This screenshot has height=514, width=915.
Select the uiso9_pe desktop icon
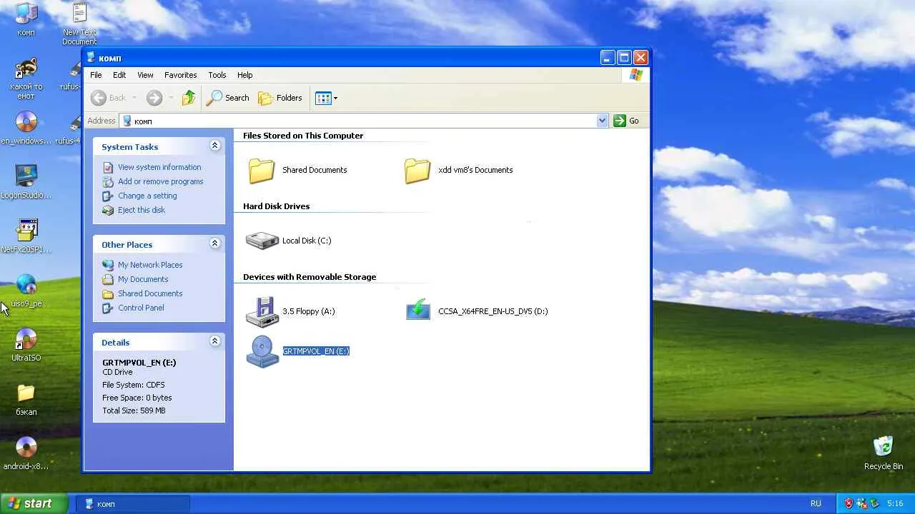tap(26, 291)
